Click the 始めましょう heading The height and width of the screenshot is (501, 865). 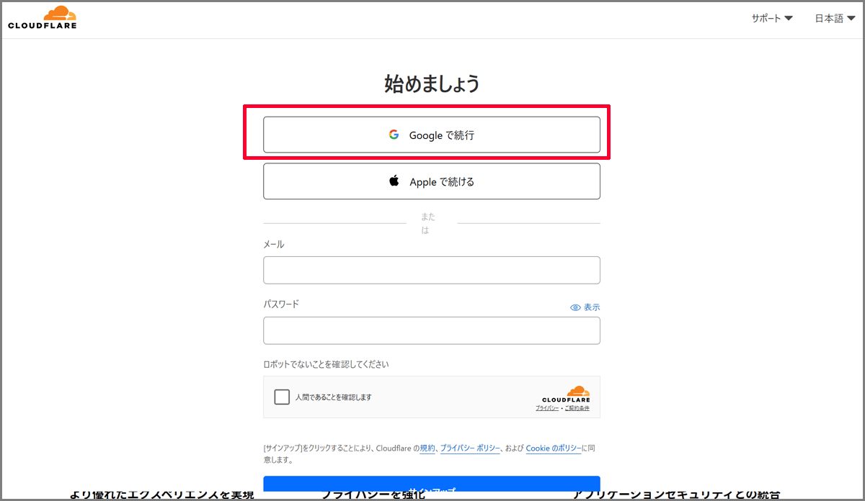[x=432, y=83]
